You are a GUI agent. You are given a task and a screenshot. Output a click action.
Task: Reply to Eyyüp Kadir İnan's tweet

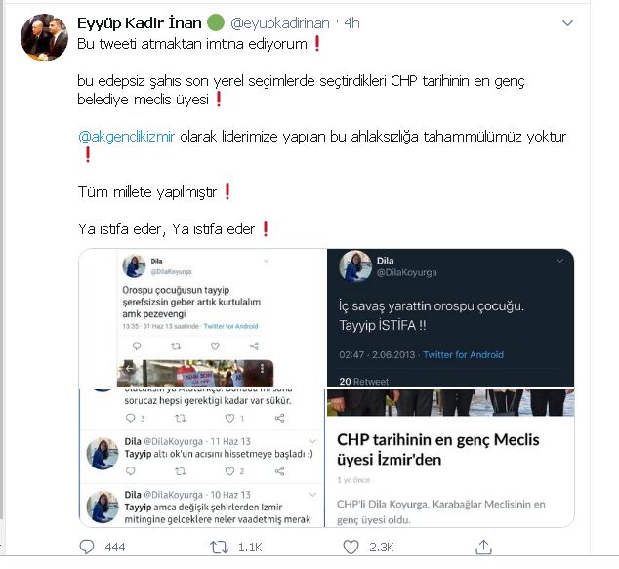pos(87,547)
